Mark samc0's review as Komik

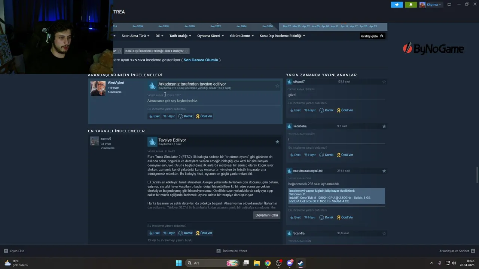[x=185, y=233]
